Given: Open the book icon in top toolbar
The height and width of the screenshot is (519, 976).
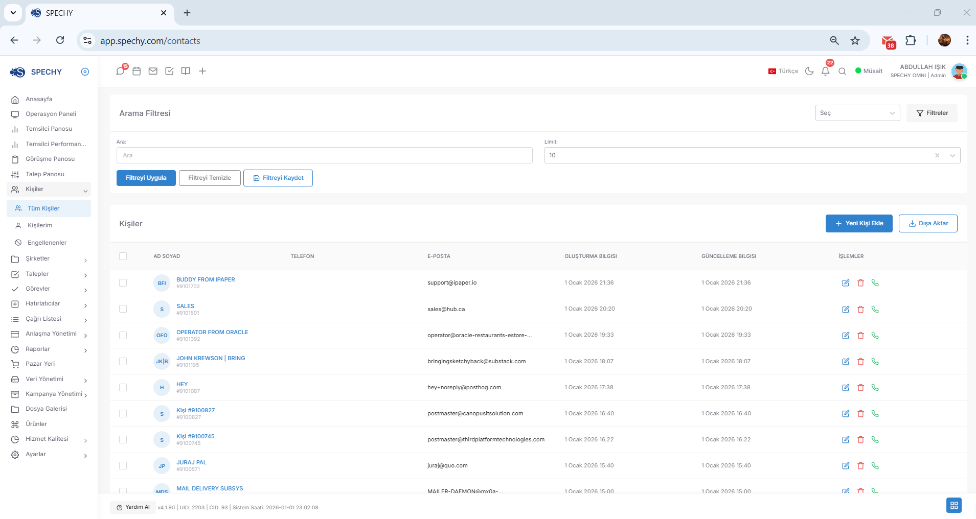Looking at the screenshot, I should pyautogui.click(x=186, y=71).
